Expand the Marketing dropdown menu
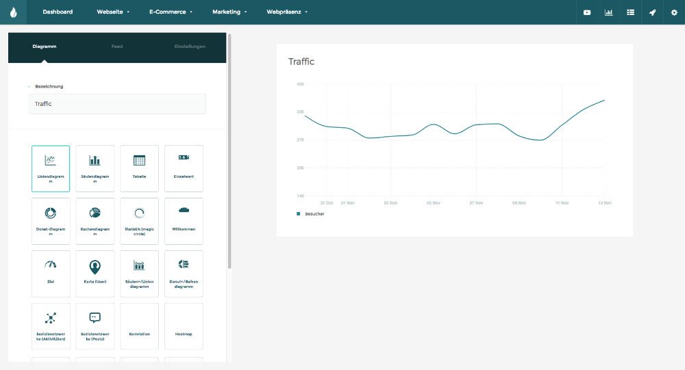The width and height of the screenshot is (685, 370). click(229, 12)
